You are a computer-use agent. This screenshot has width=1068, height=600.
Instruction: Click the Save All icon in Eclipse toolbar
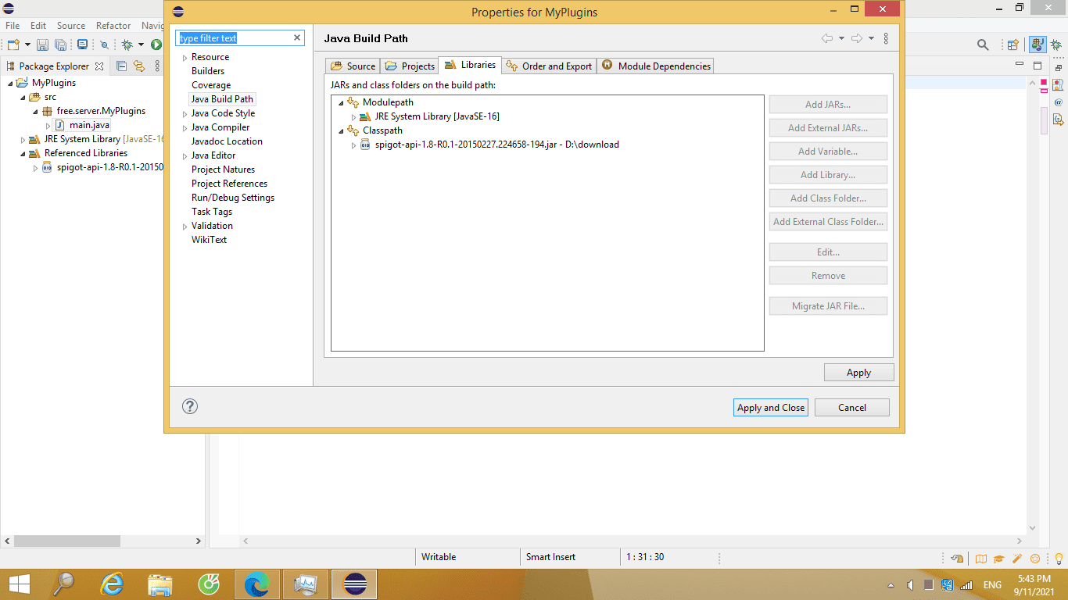pos(60,45)
